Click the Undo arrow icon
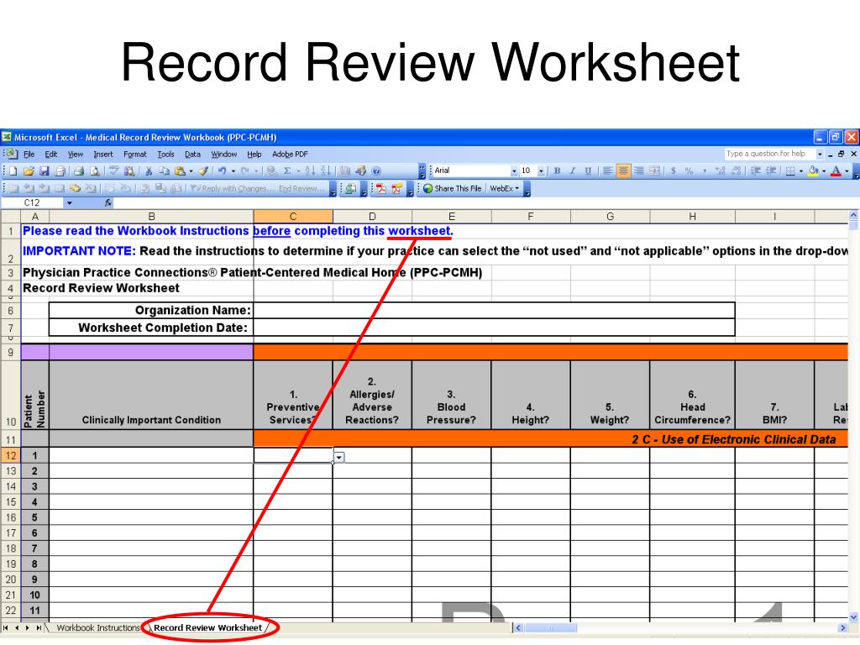Image resolution: width=860 pixels, height=645 pixels. pos(222,171)
